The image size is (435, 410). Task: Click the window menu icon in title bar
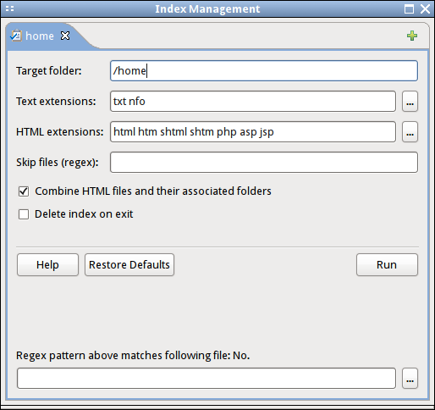[9, 8]
